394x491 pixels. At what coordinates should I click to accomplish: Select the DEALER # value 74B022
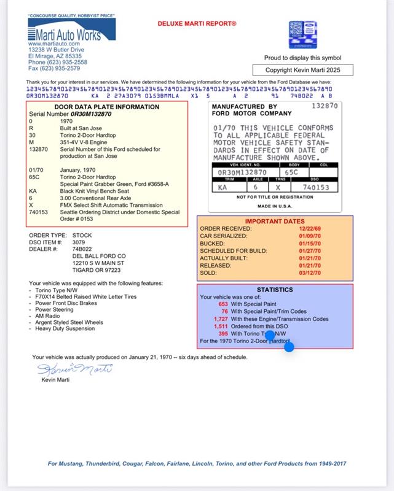point(82,249)
